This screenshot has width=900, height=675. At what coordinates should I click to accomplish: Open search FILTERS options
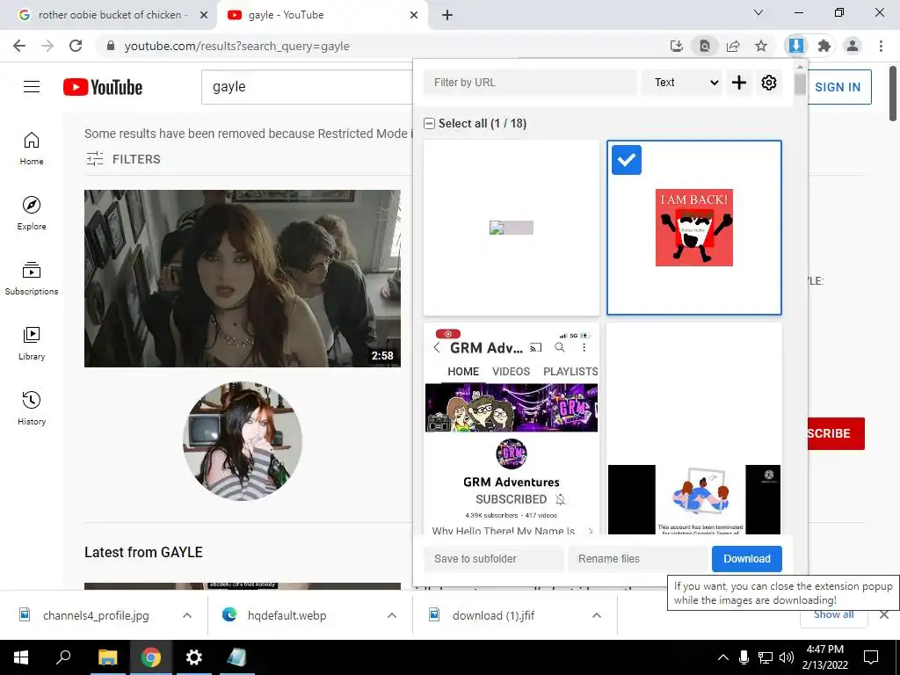coord(123,159)
